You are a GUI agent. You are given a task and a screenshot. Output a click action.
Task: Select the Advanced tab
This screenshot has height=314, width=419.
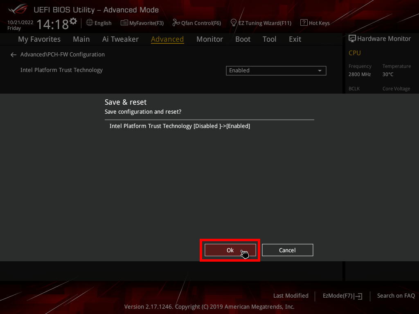click(x=167, y=39)
